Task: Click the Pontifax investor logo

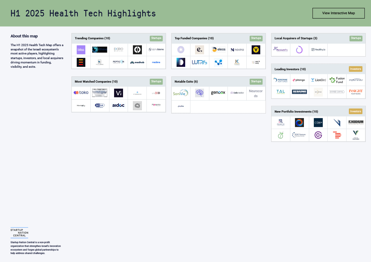Action: tap(356, 80)
